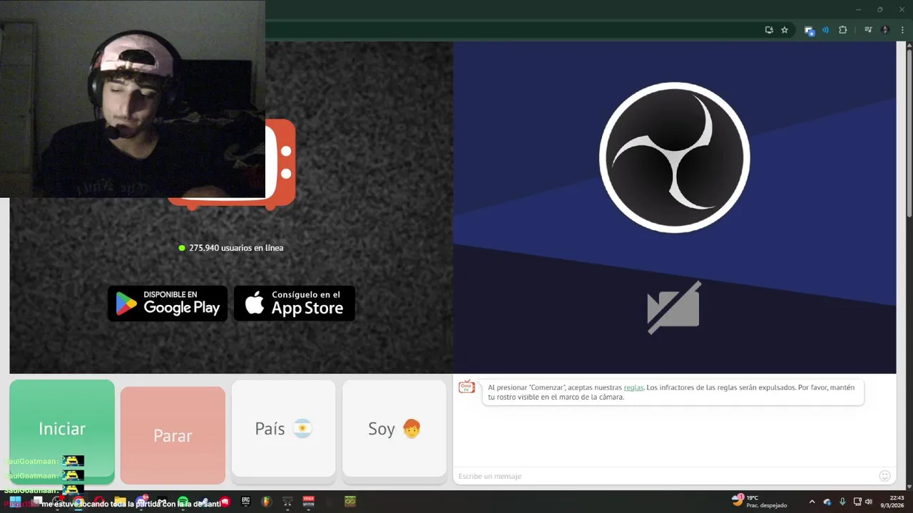Bookmark this page with the star icon
The height and width of the screenshot is (513, 913).
pyautogui.click(x=785, y=30)
